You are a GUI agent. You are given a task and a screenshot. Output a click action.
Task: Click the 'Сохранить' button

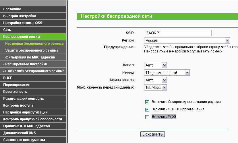(152, 134)
